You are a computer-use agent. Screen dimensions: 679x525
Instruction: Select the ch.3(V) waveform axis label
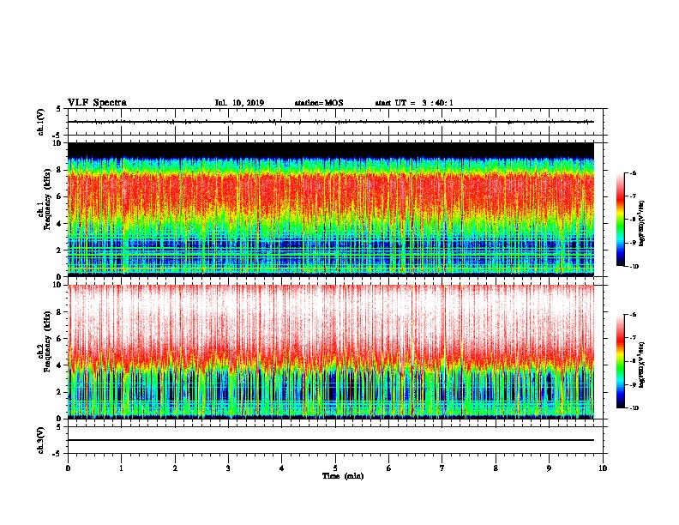(41, 440)
